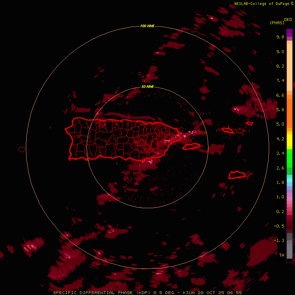Click the TH threshold label

coord(282,255)
